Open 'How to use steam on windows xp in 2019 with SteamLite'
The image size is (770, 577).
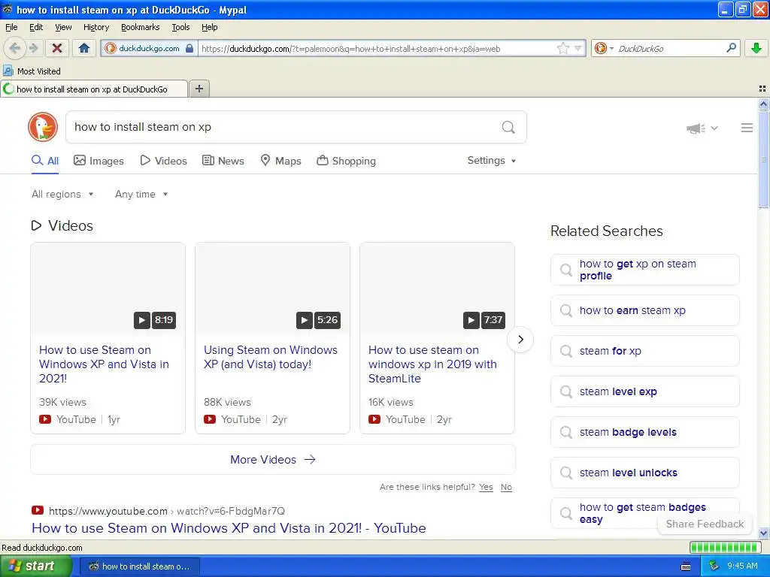click(x=432, y=364)
